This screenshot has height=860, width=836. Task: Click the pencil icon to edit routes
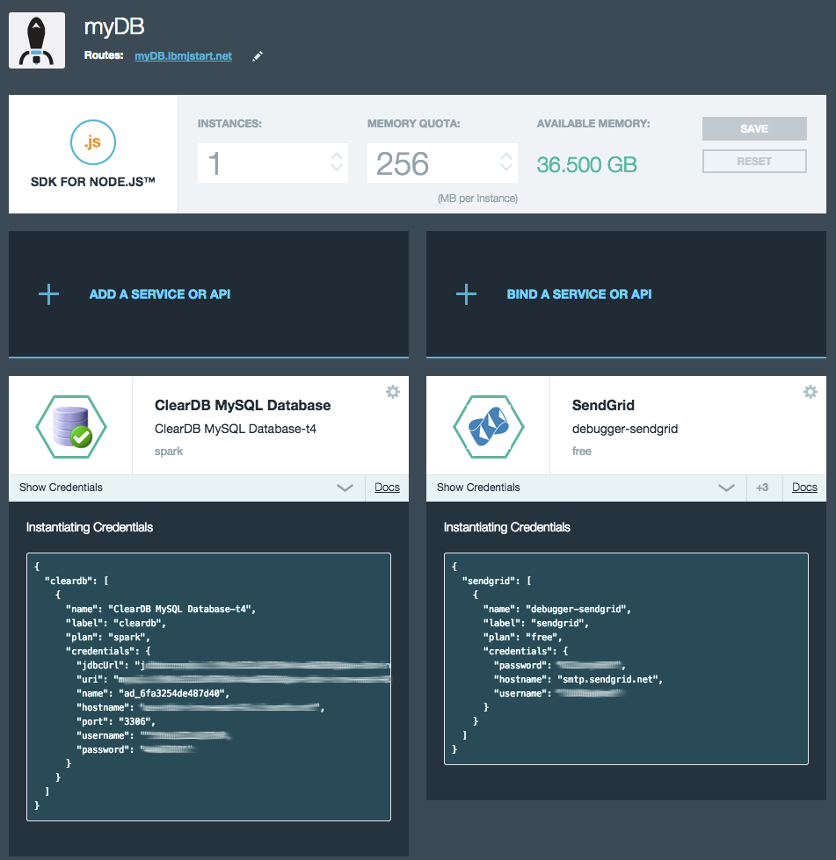(258, 56)
